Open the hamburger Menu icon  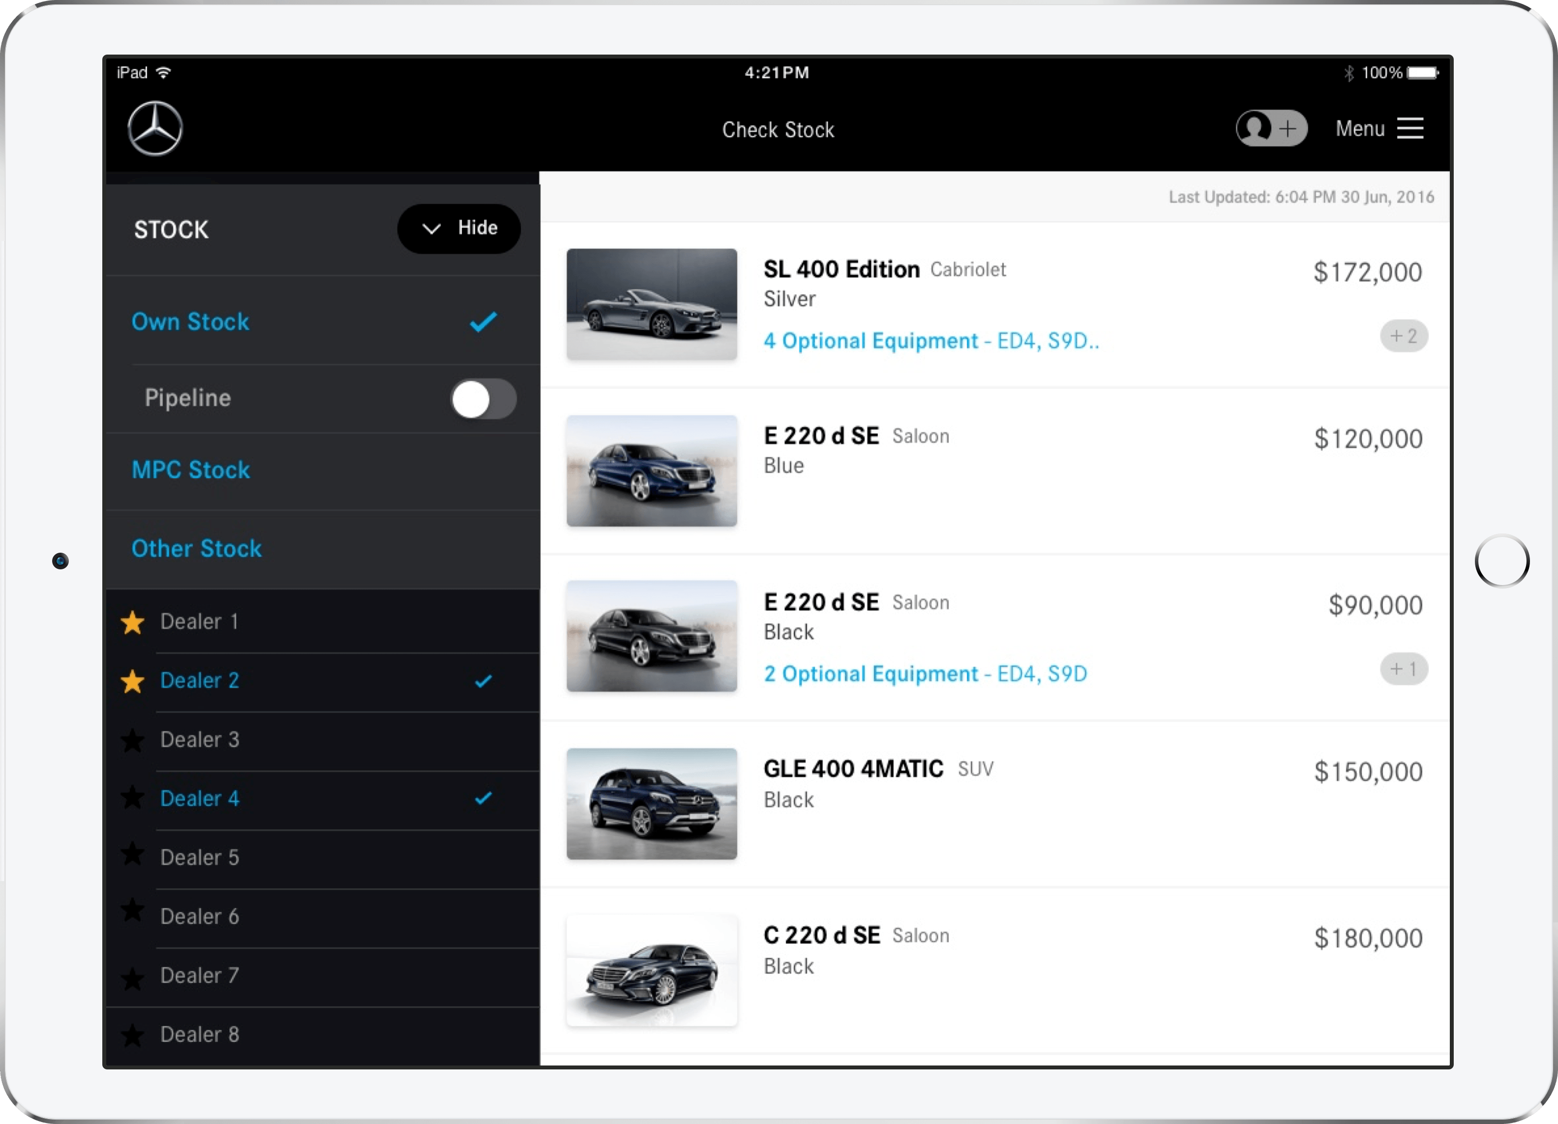[1410, 128]
